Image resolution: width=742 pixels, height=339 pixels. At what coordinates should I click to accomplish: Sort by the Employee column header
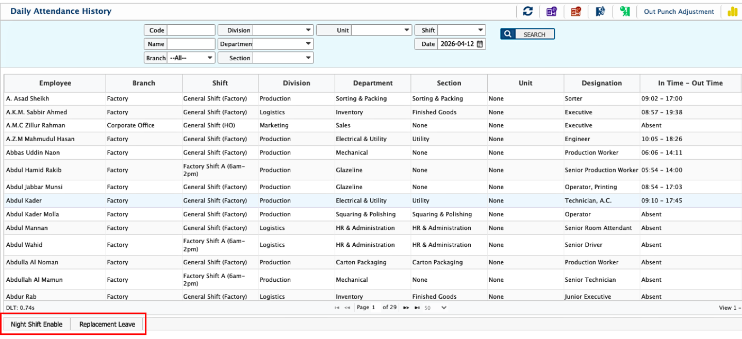coord(55,83)
